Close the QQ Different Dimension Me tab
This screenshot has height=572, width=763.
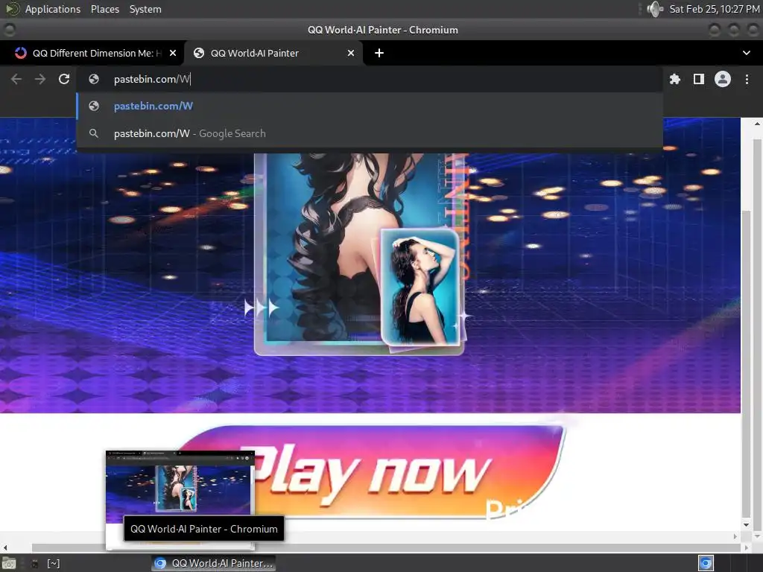coord(173,53)
